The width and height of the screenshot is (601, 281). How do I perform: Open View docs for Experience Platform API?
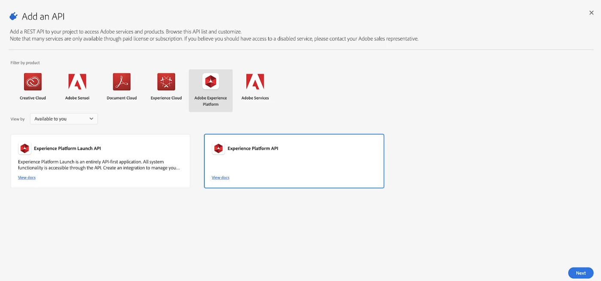221,177
